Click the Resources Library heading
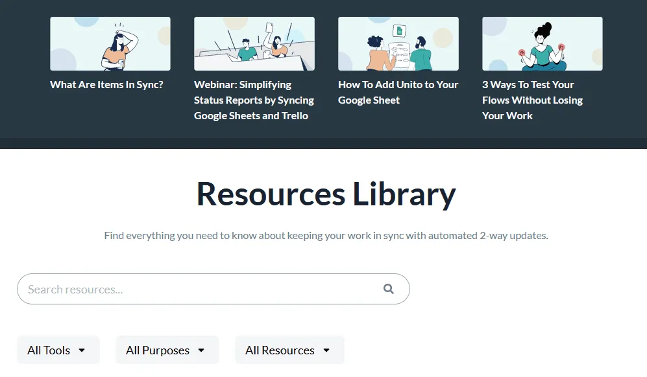The width and height of the screenshot is (647, 377). click(326, 194)
